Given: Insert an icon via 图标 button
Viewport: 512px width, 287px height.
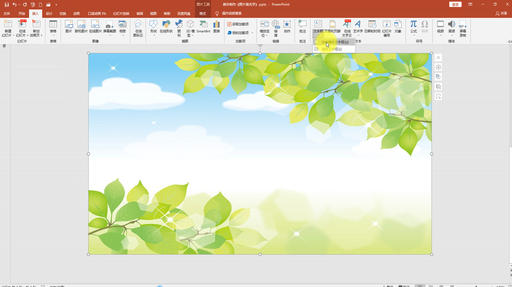Looking at the screenshot, I should pos(179,28).
